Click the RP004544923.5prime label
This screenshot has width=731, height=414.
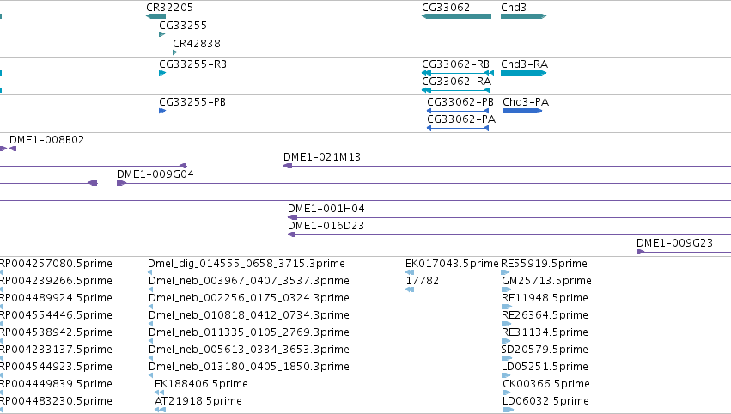click(56, 367)
